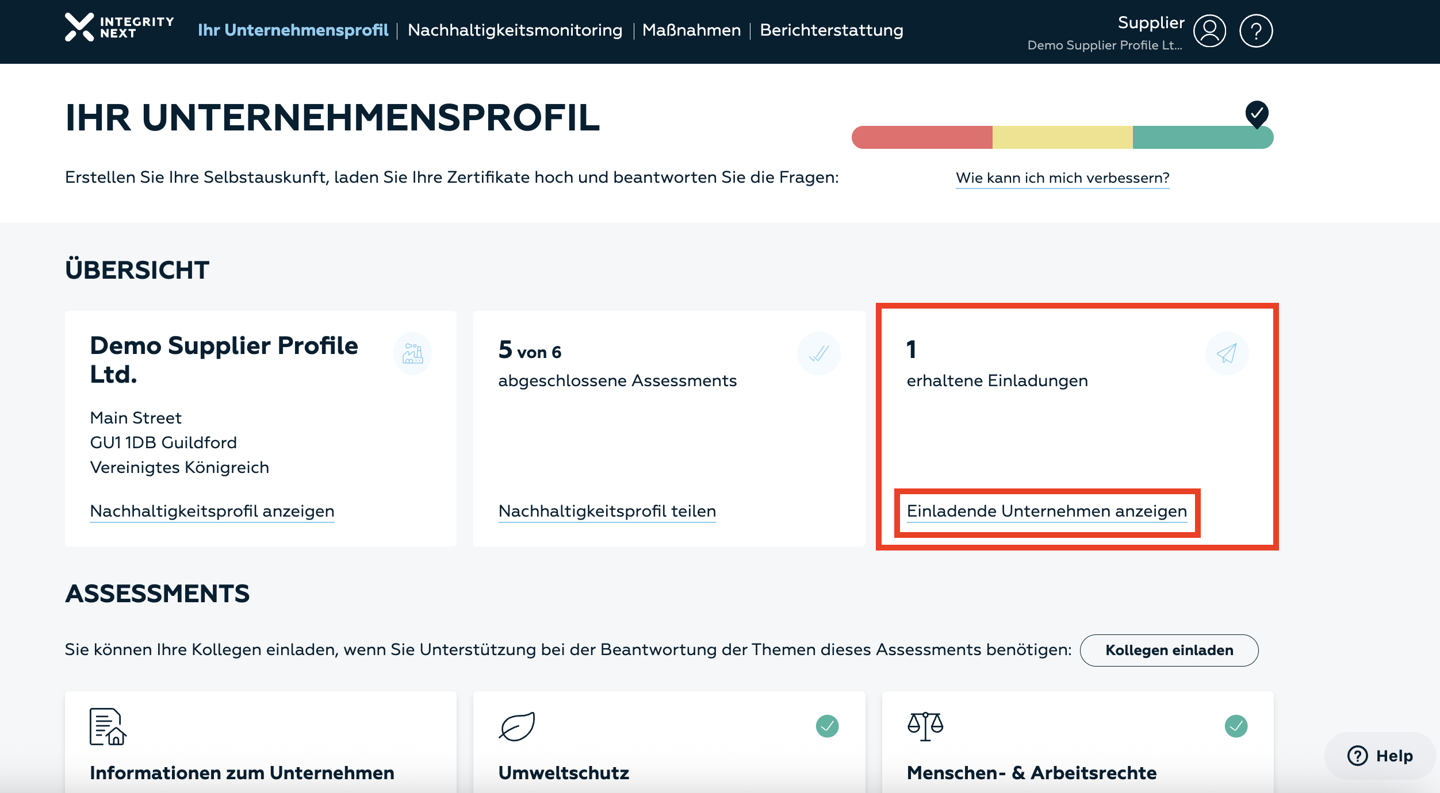Click the double checkmark assessments icon

pos(818,353)
